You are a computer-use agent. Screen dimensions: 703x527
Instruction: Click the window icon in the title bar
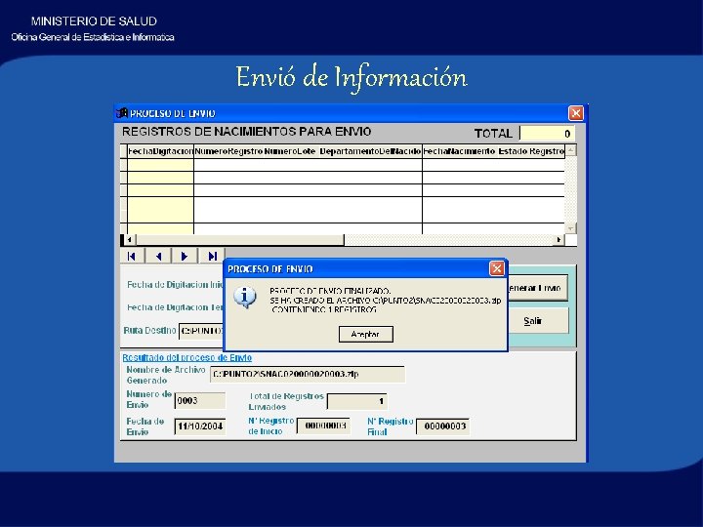coord(122,113)
